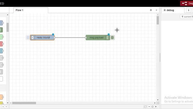This screenshot has height=109, width=193.
Task: Click the msg payload node input port
Action: [86, 38]
